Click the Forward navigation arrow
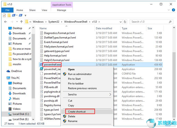Screen dimensions: 177x128 (x=12, y=22)
